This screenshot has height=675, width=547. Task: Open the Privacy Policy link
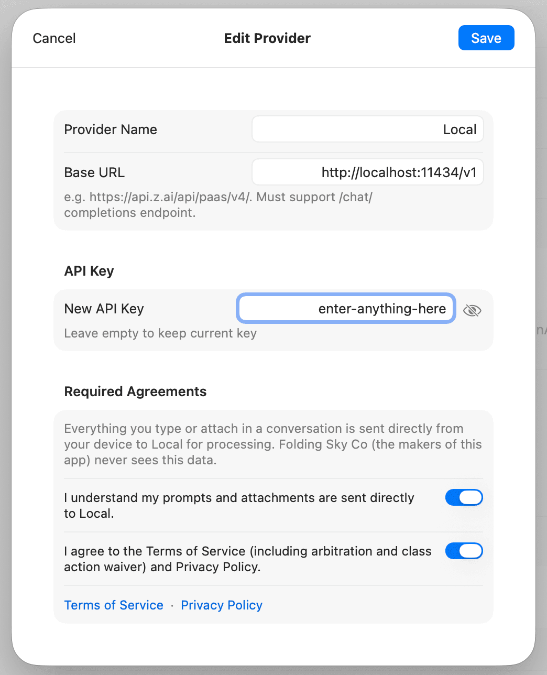(221, 605)
